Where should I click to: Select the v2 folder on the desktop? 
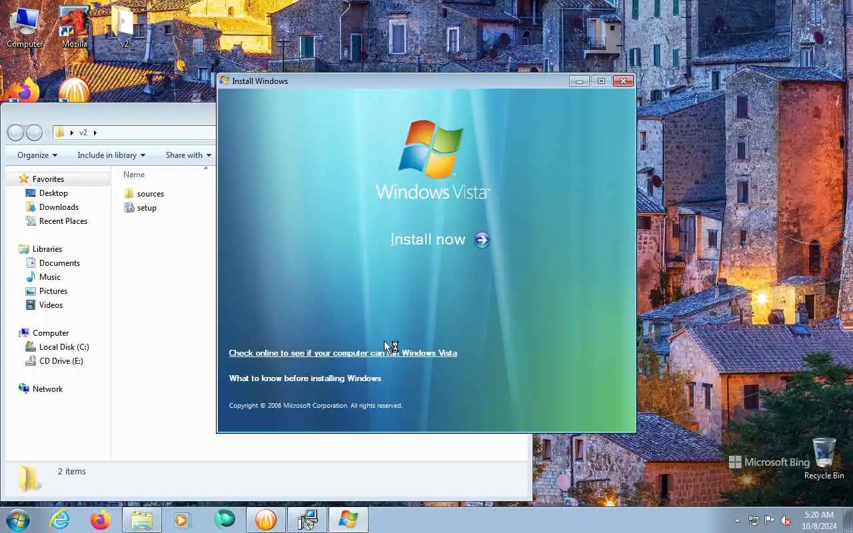point(124,27)
